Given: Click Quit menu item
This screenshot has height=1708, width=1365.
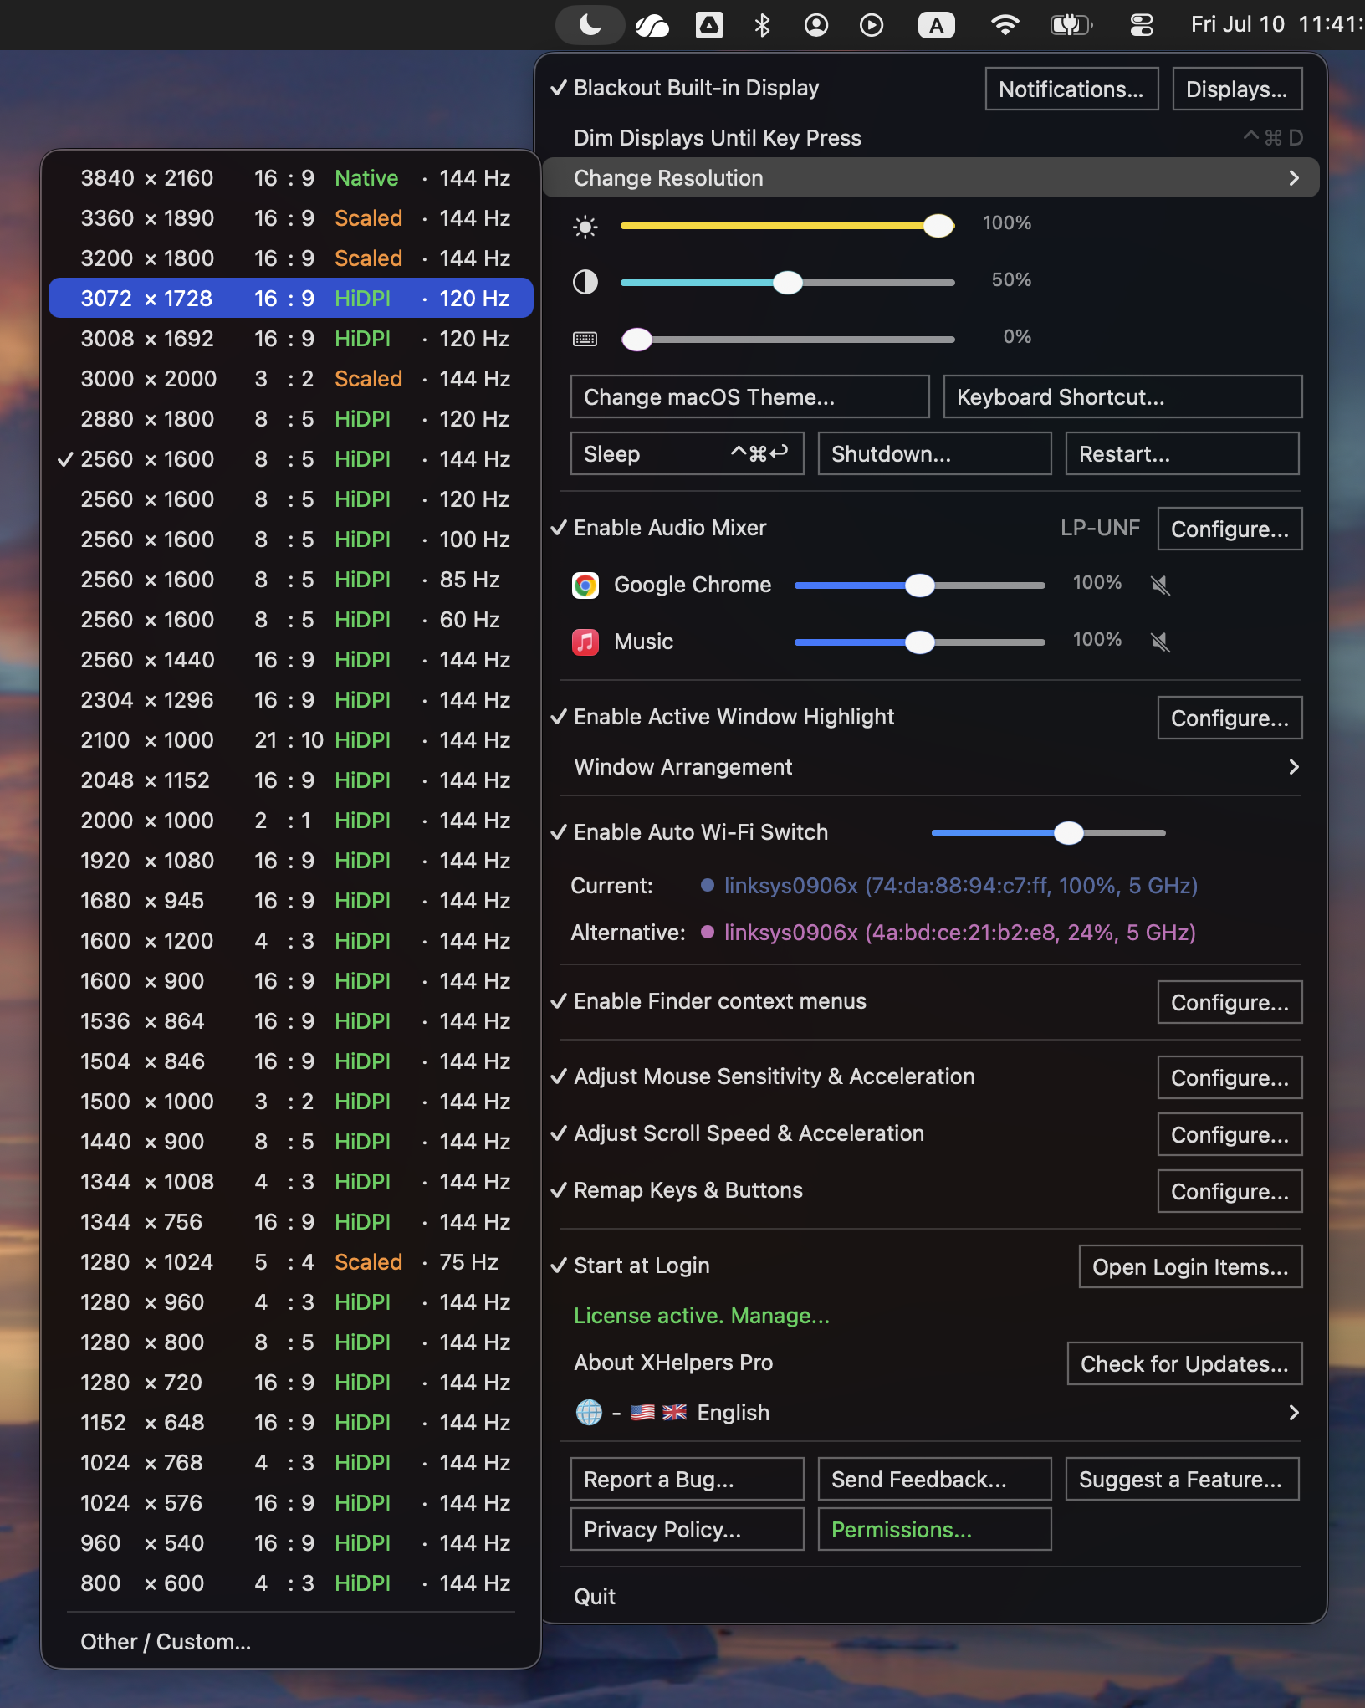Looking at the screenshot, I should [931, 1597].
